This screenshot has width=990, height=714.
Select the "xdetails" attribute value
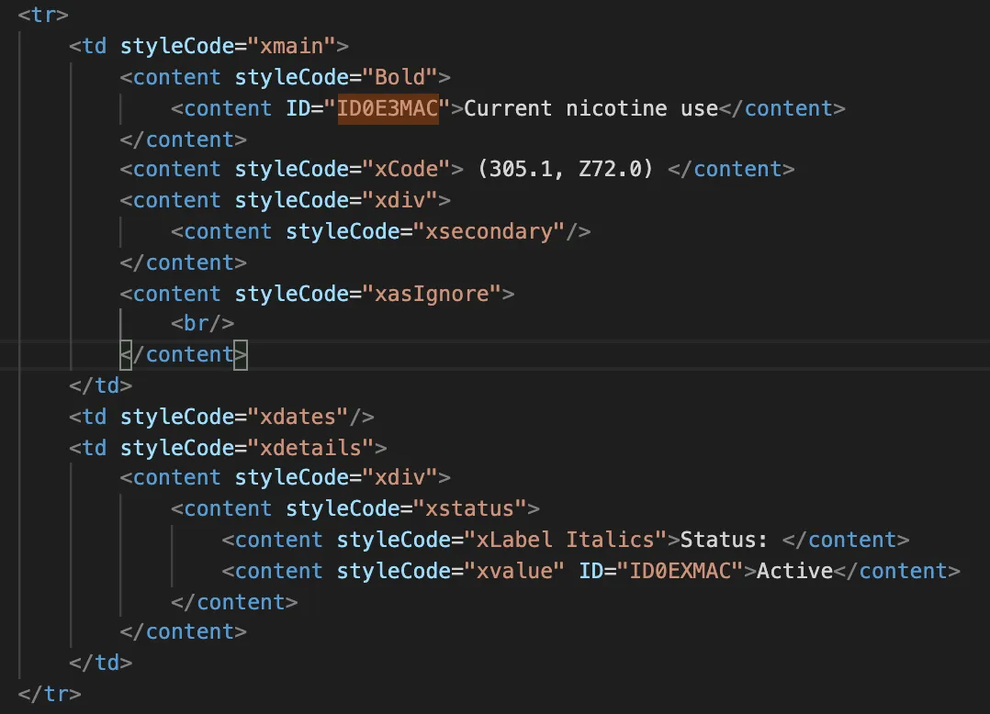pos(310,448)
